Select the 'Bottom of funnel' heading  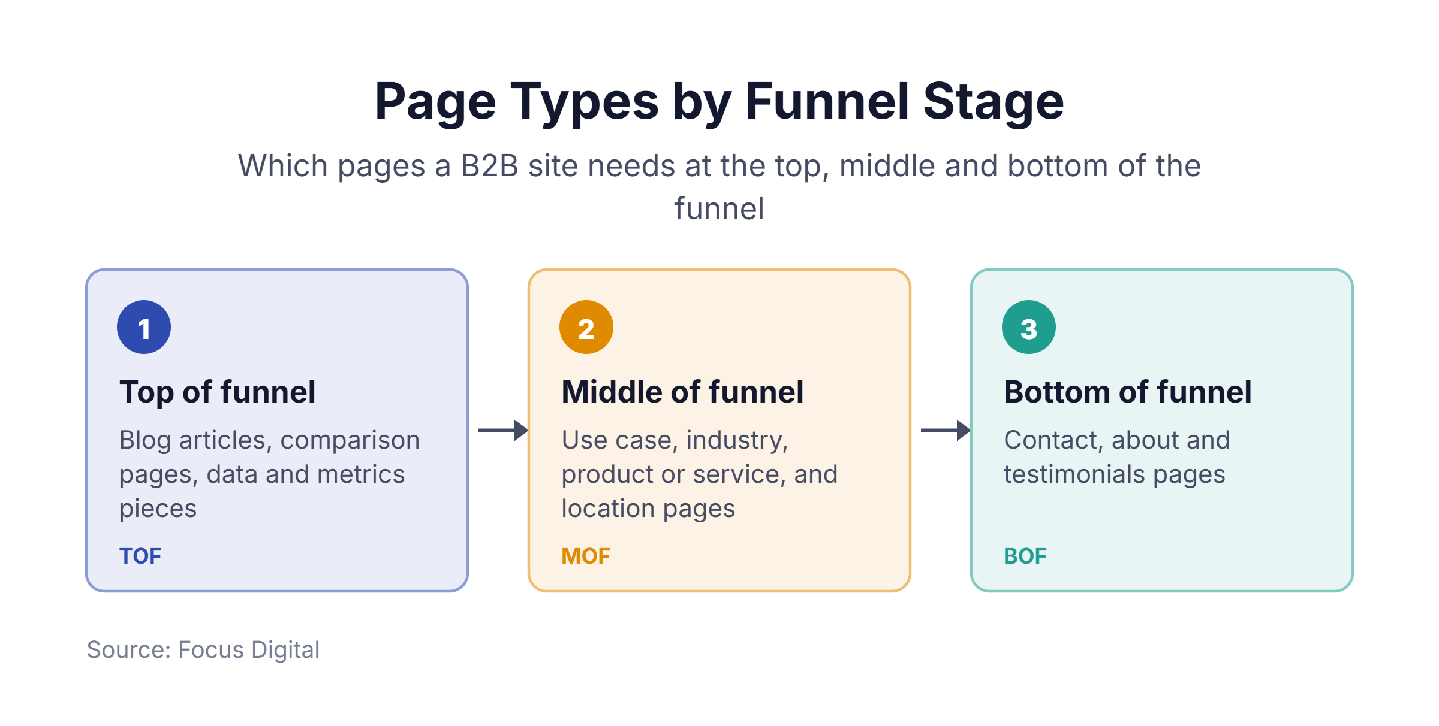1128,392
